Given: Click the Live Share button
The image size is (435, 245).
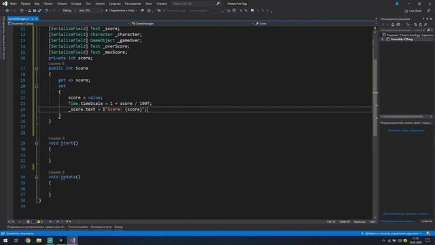Looking at the screenshot, I should 413,11.
